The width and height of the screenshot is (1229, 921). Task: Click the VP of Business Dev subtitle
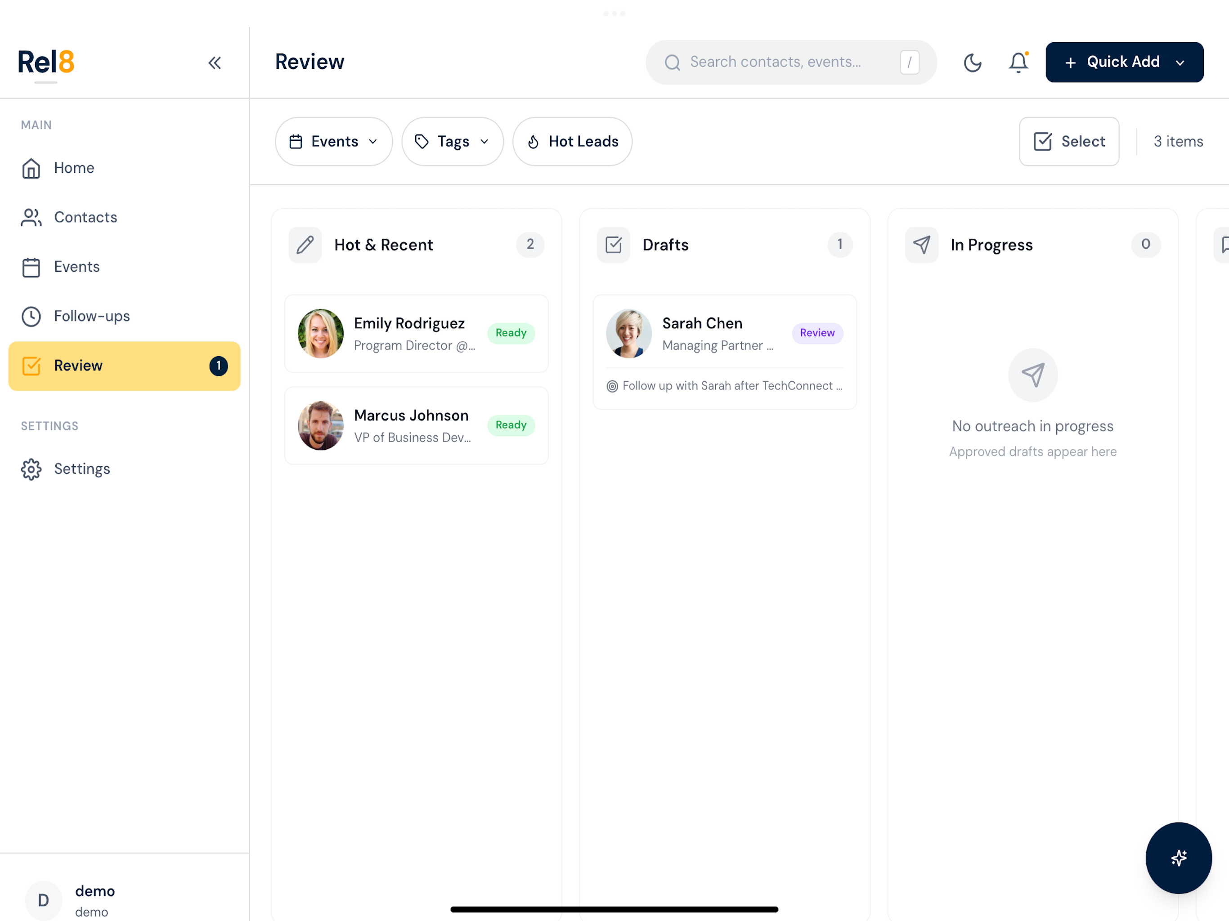click(412, 438)
